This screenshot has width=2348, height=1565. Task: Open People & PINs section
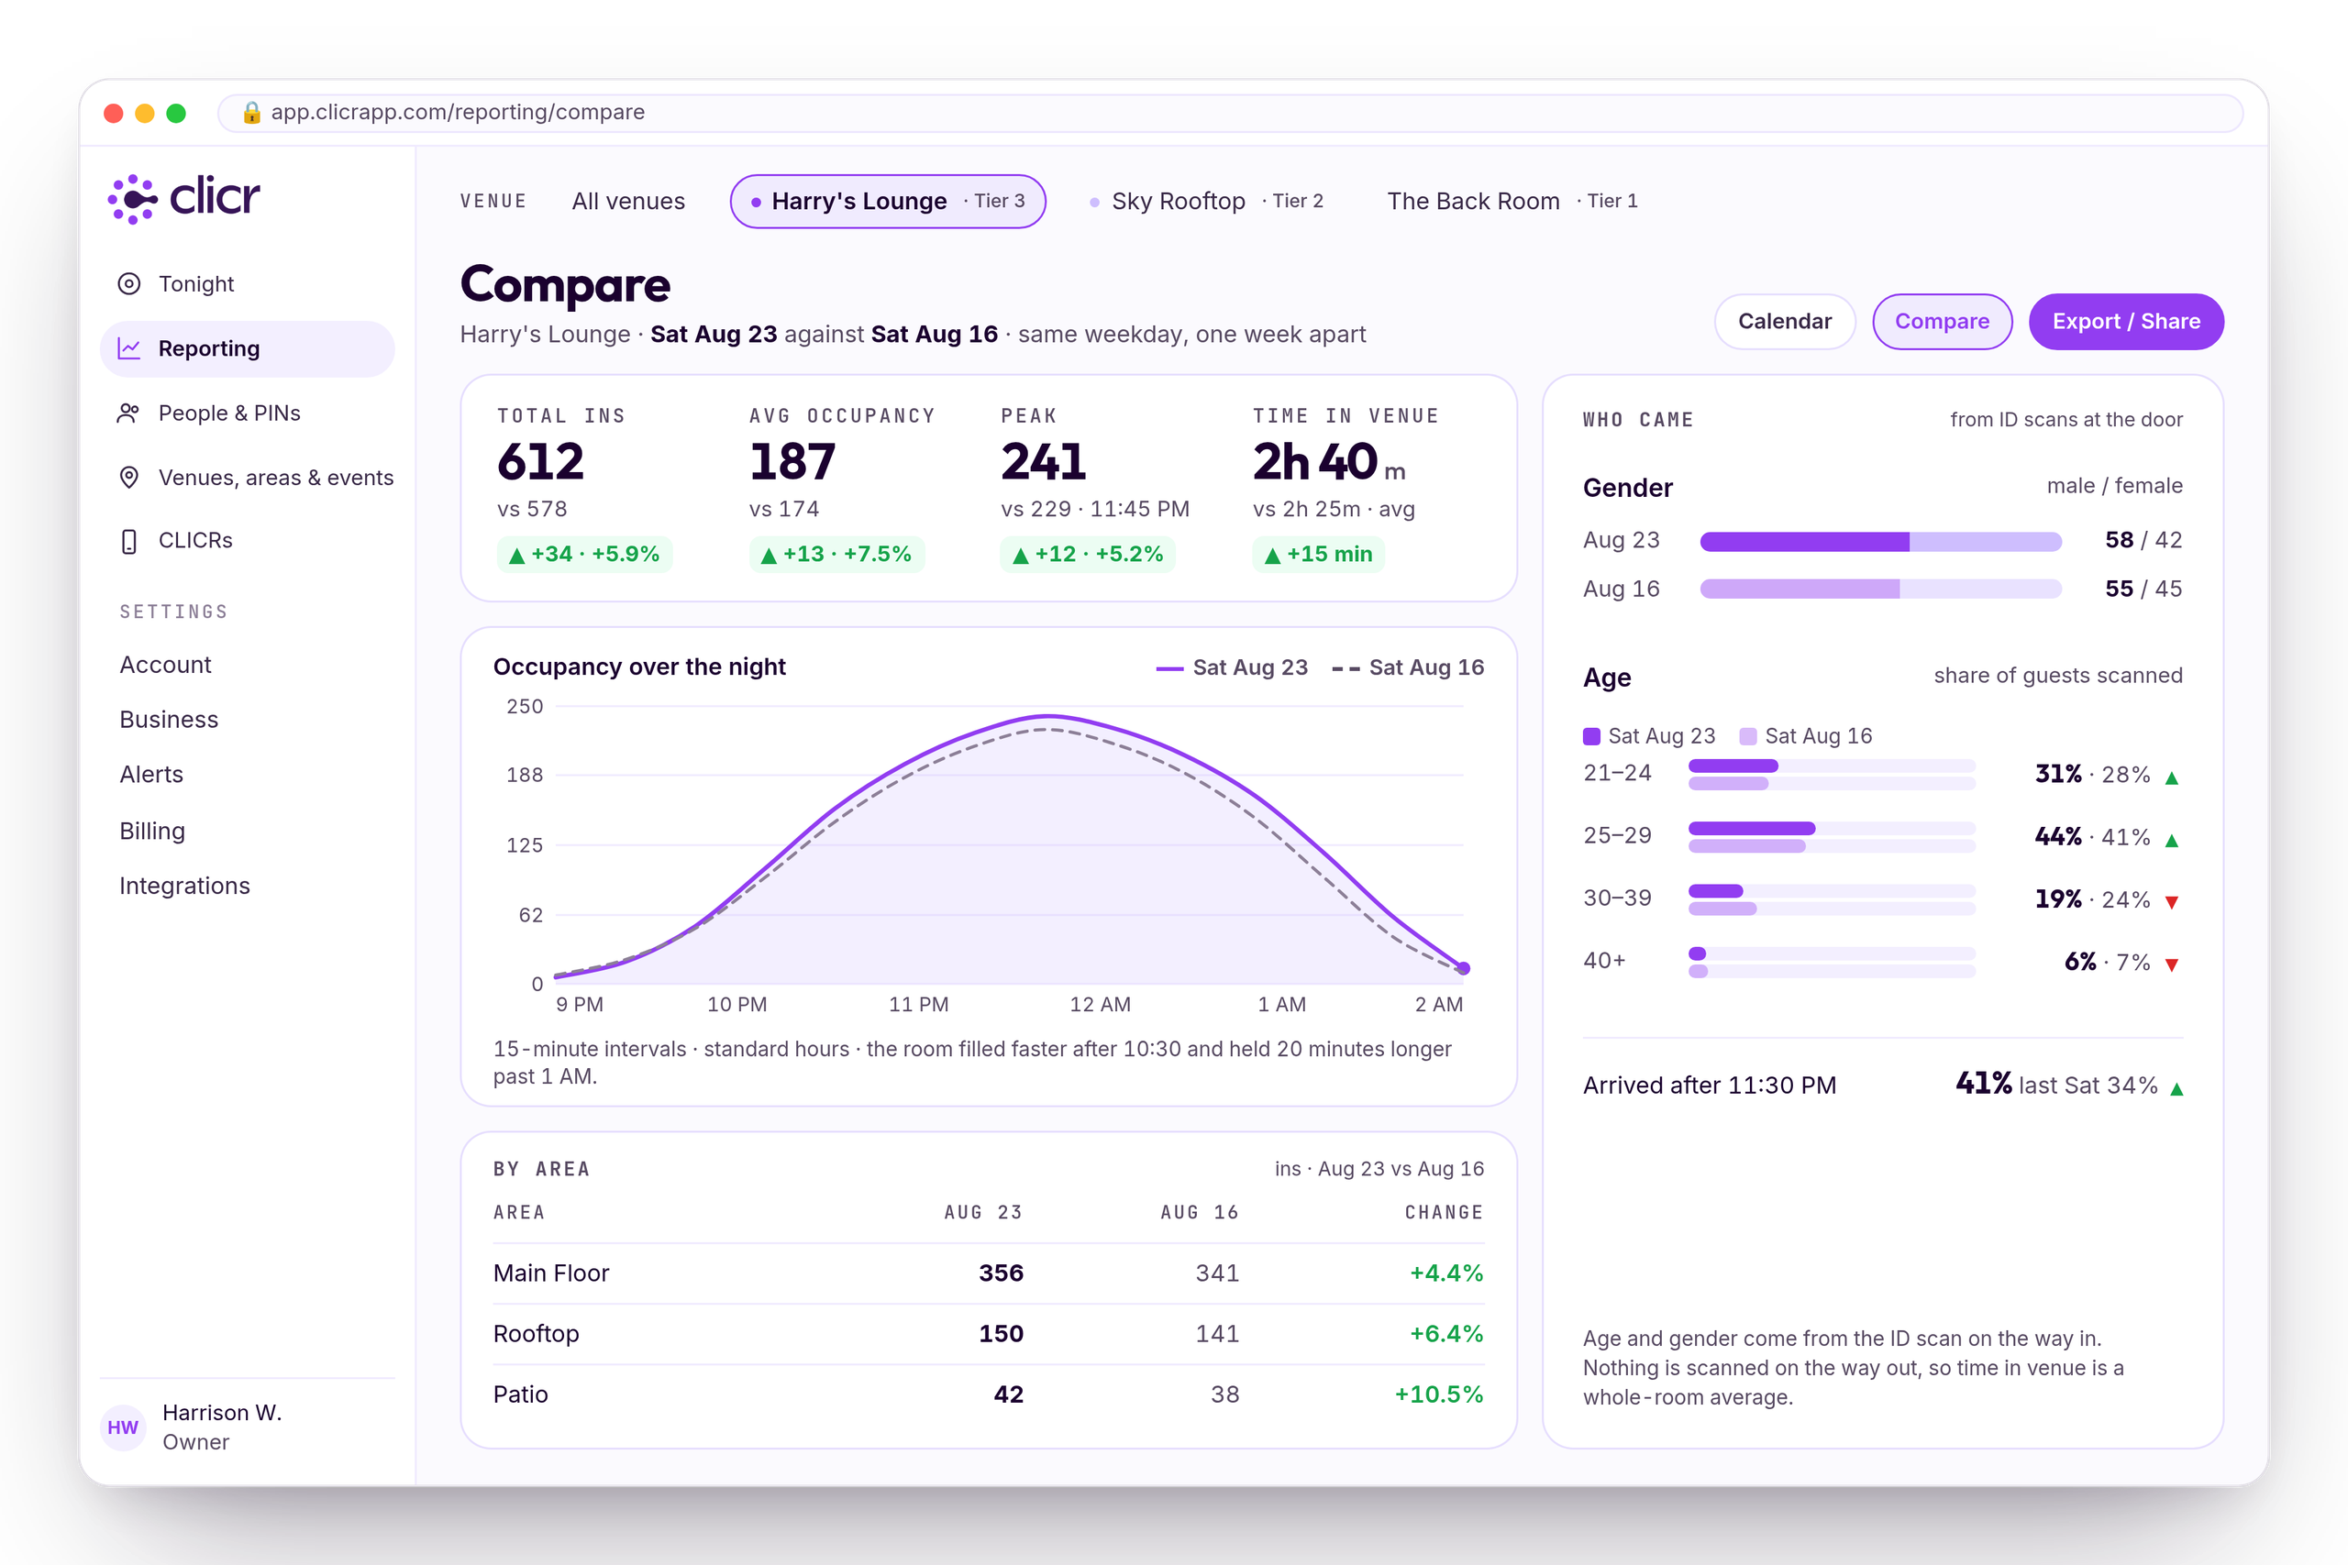click(x=248, y=413)
